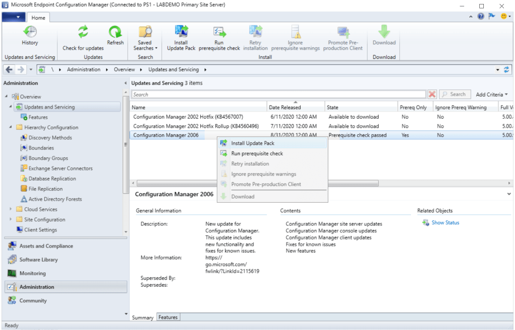The image size is (515, 330).
Task: Click the red X clear search icon
Action: click(x=432, y=94)
